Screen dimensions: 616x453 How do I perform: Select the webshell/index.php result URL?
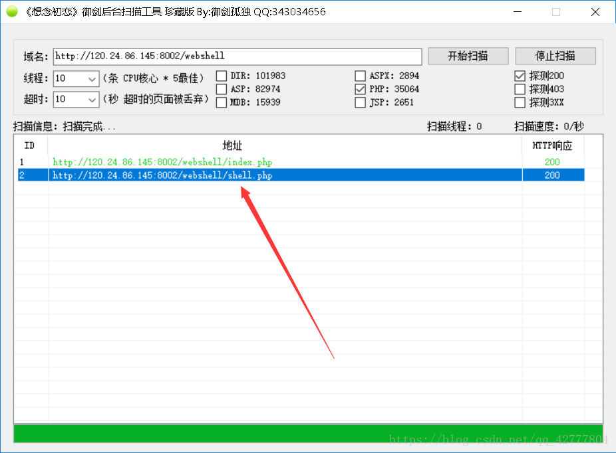tap(162, 162)
